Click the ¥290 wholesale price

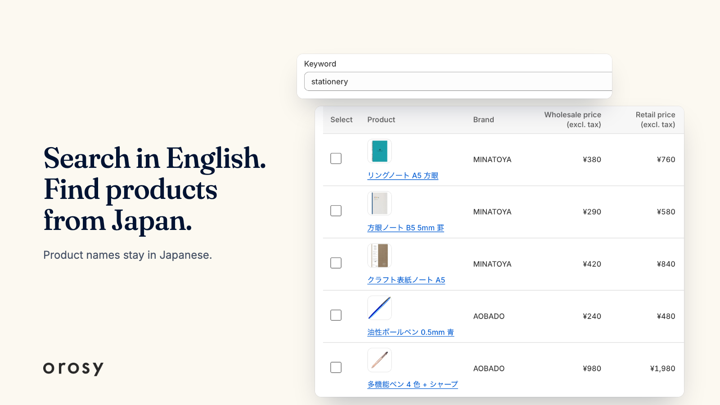[592, 211]
